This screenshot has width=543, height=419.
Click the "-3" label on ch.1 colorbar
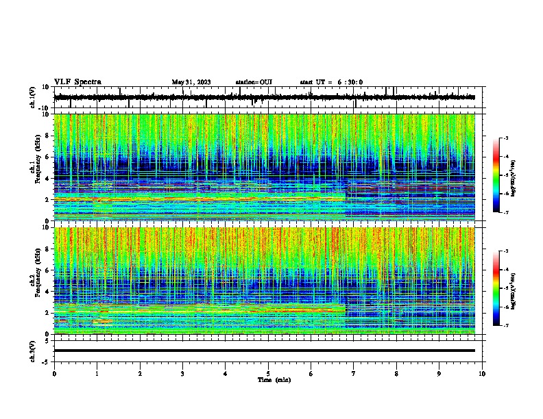coord(505,138)
